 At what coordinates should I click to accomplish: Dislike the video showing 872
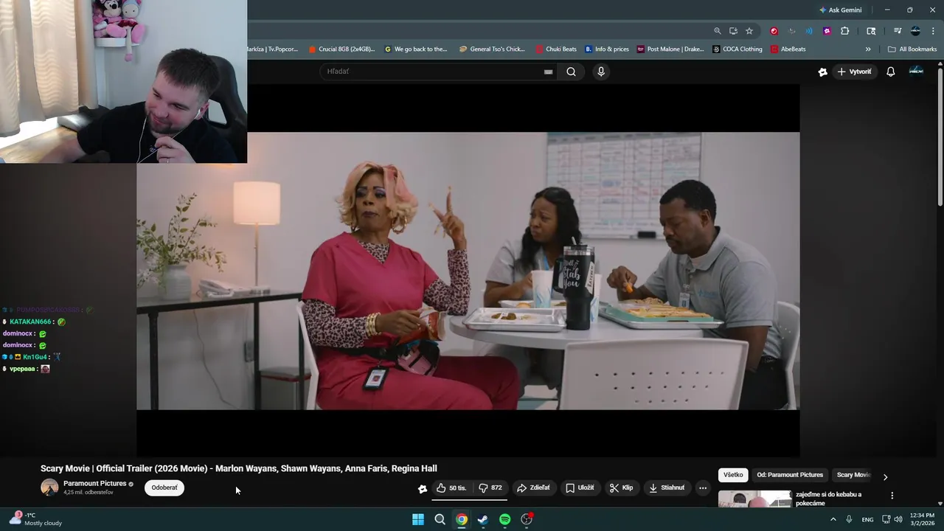490,487
